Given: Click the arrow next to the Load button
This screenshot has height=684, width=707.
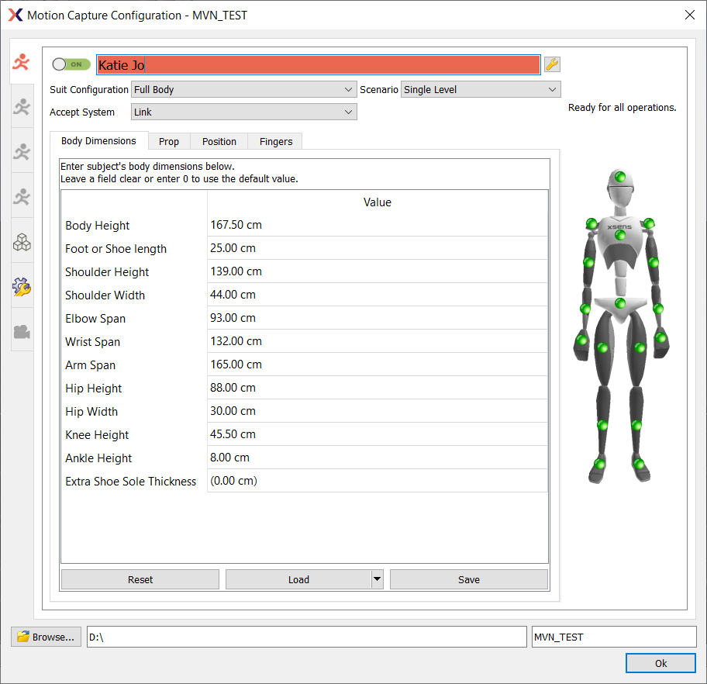Looking at the screenshot, I should click(377, 579).
